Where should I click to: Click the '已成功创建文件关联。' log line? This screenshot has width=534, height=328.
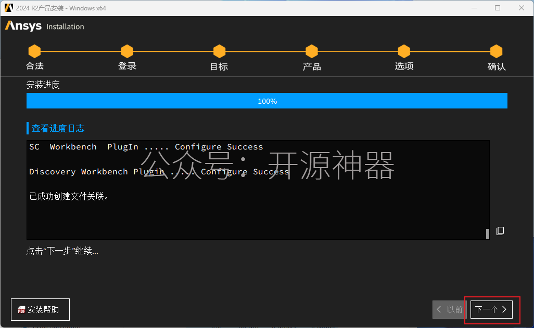69,196
